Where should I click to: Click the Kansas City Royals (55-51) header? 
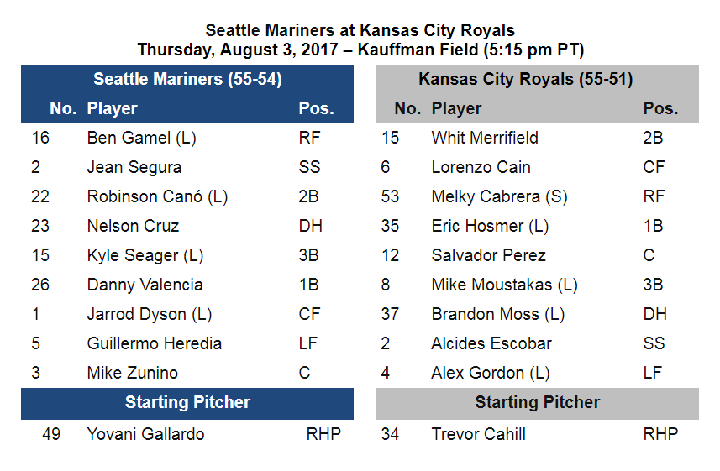pos(526,79)
